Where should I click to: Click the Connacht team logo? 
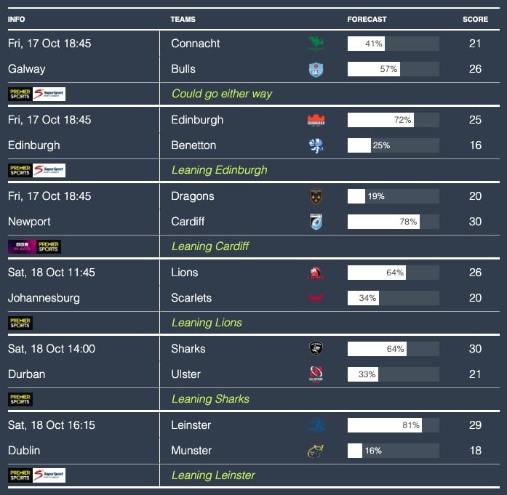click(x=316, y=44)
